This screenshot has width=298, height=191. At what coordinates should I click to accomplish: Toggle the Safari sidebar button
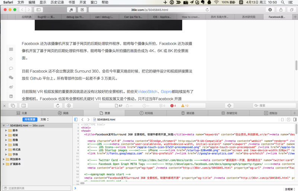(38, 10)
